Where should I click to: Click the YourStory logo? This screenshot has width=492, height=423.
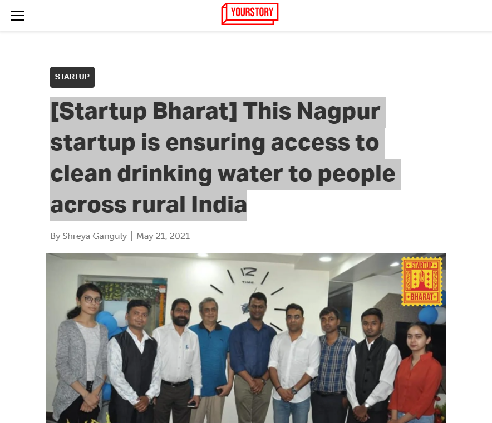pyautogui.click(x=250, y=14)
